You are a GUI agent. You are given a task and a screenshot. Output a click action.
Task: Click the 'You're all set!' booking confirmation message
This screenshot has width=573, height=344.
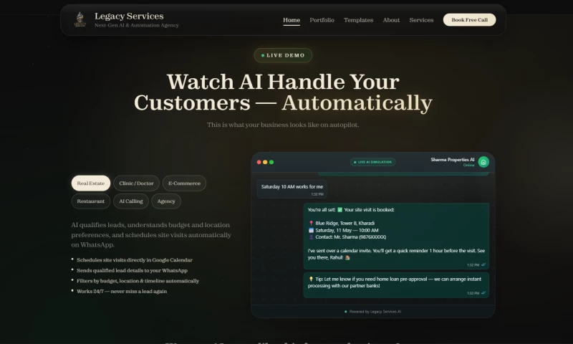coord(396,236)
